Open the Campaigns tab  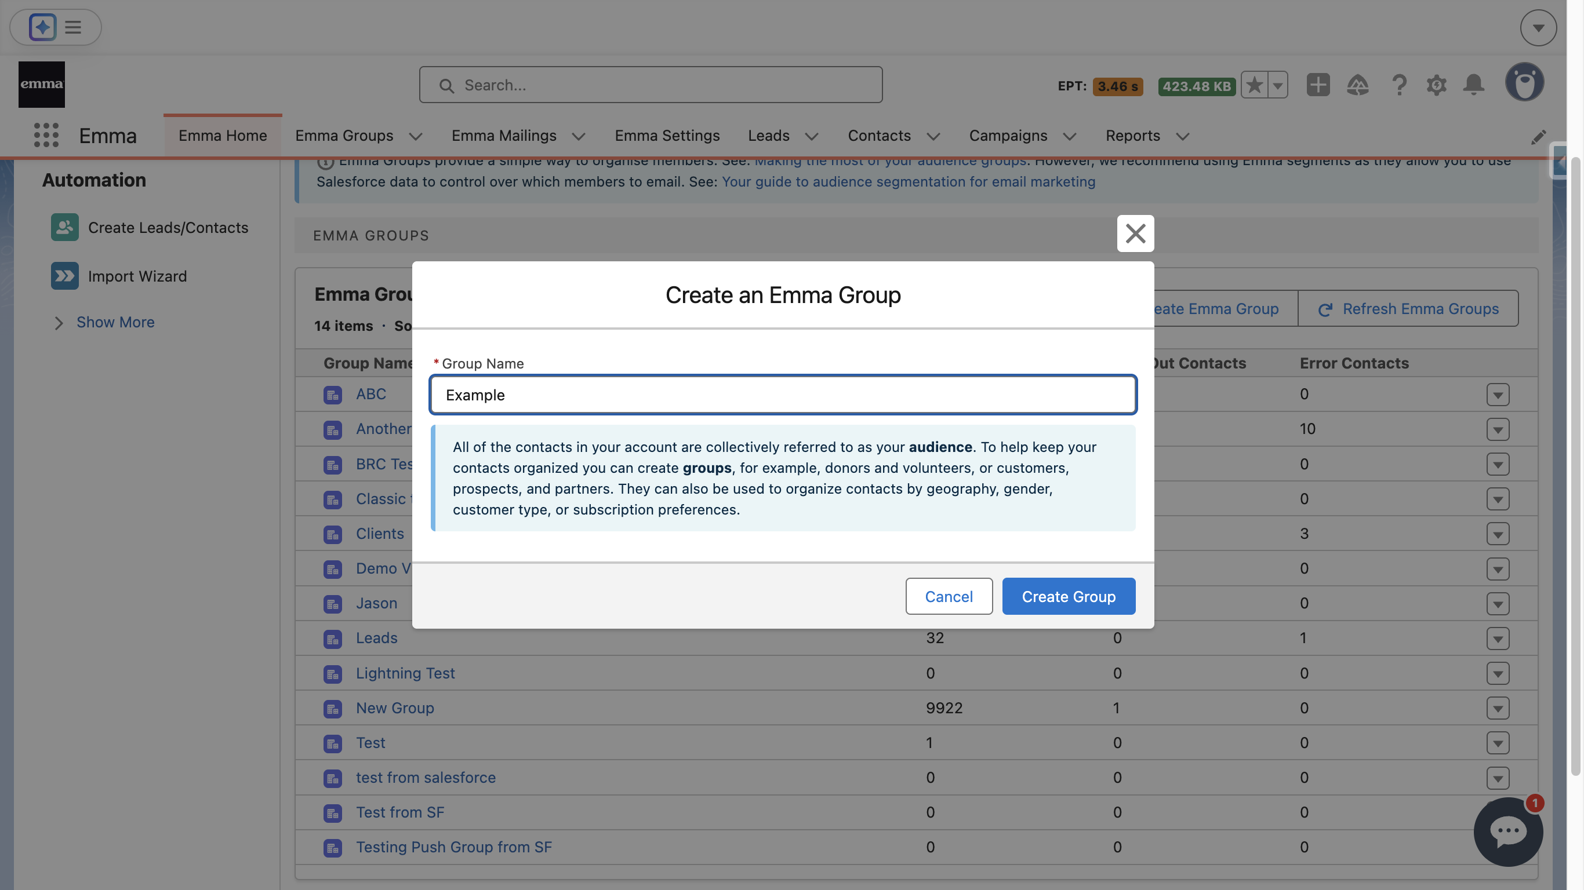tap(1008, 135)
